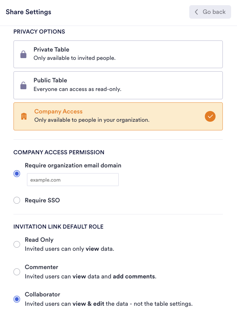
Task: Focus the example.com domain input field
Action: coord(73,180)
